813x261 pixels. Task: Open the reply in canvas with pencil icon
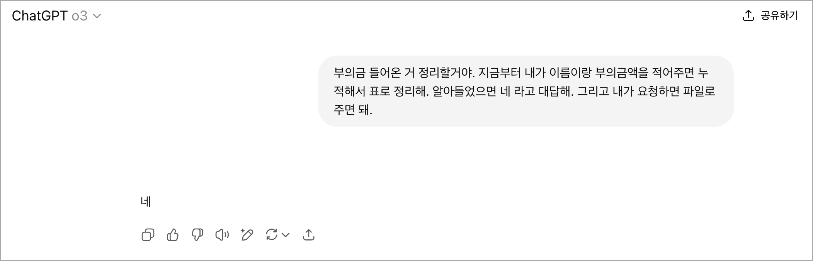(247, 235)
